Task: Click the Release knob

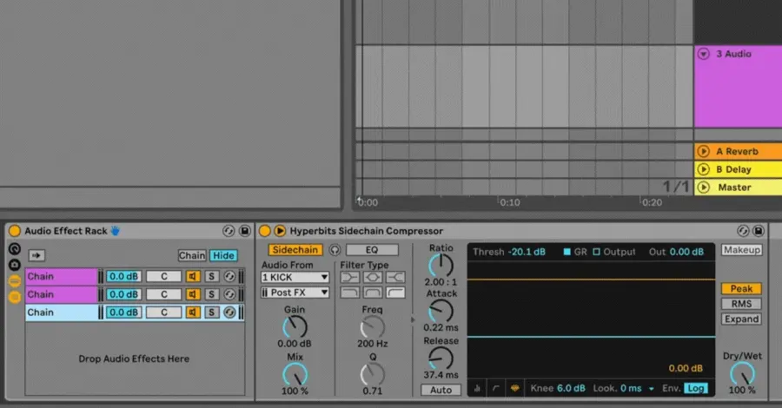Action: (x=441, y=359)
